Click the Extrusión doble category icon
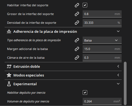132x106 pixels. tap(9, 66)
